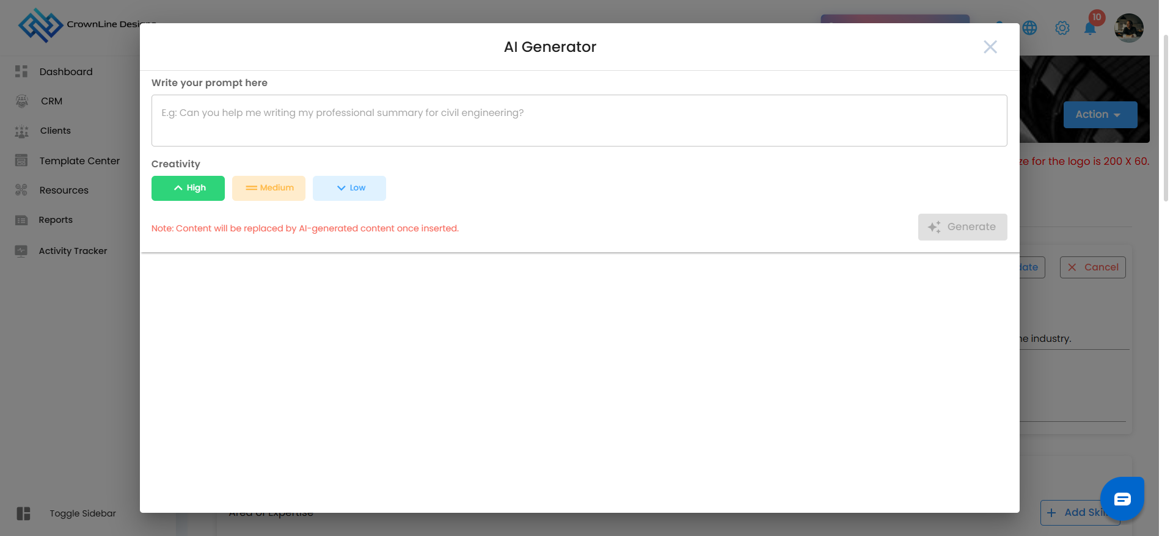
Task: Click the globe language icon
Action: 1029,28
